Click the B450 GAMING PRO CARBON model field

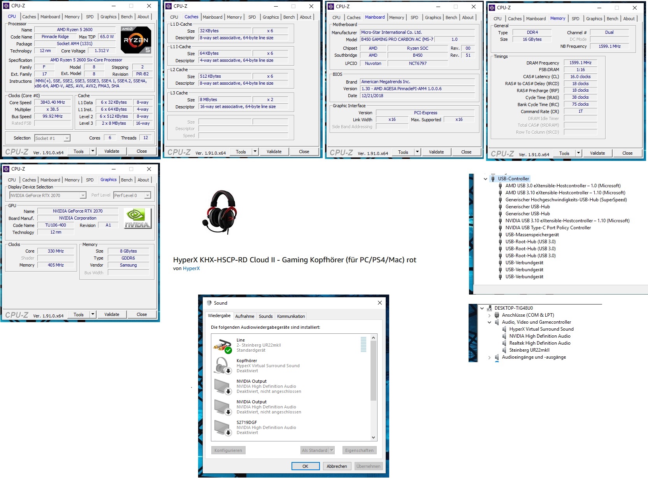tap(397, 39)
